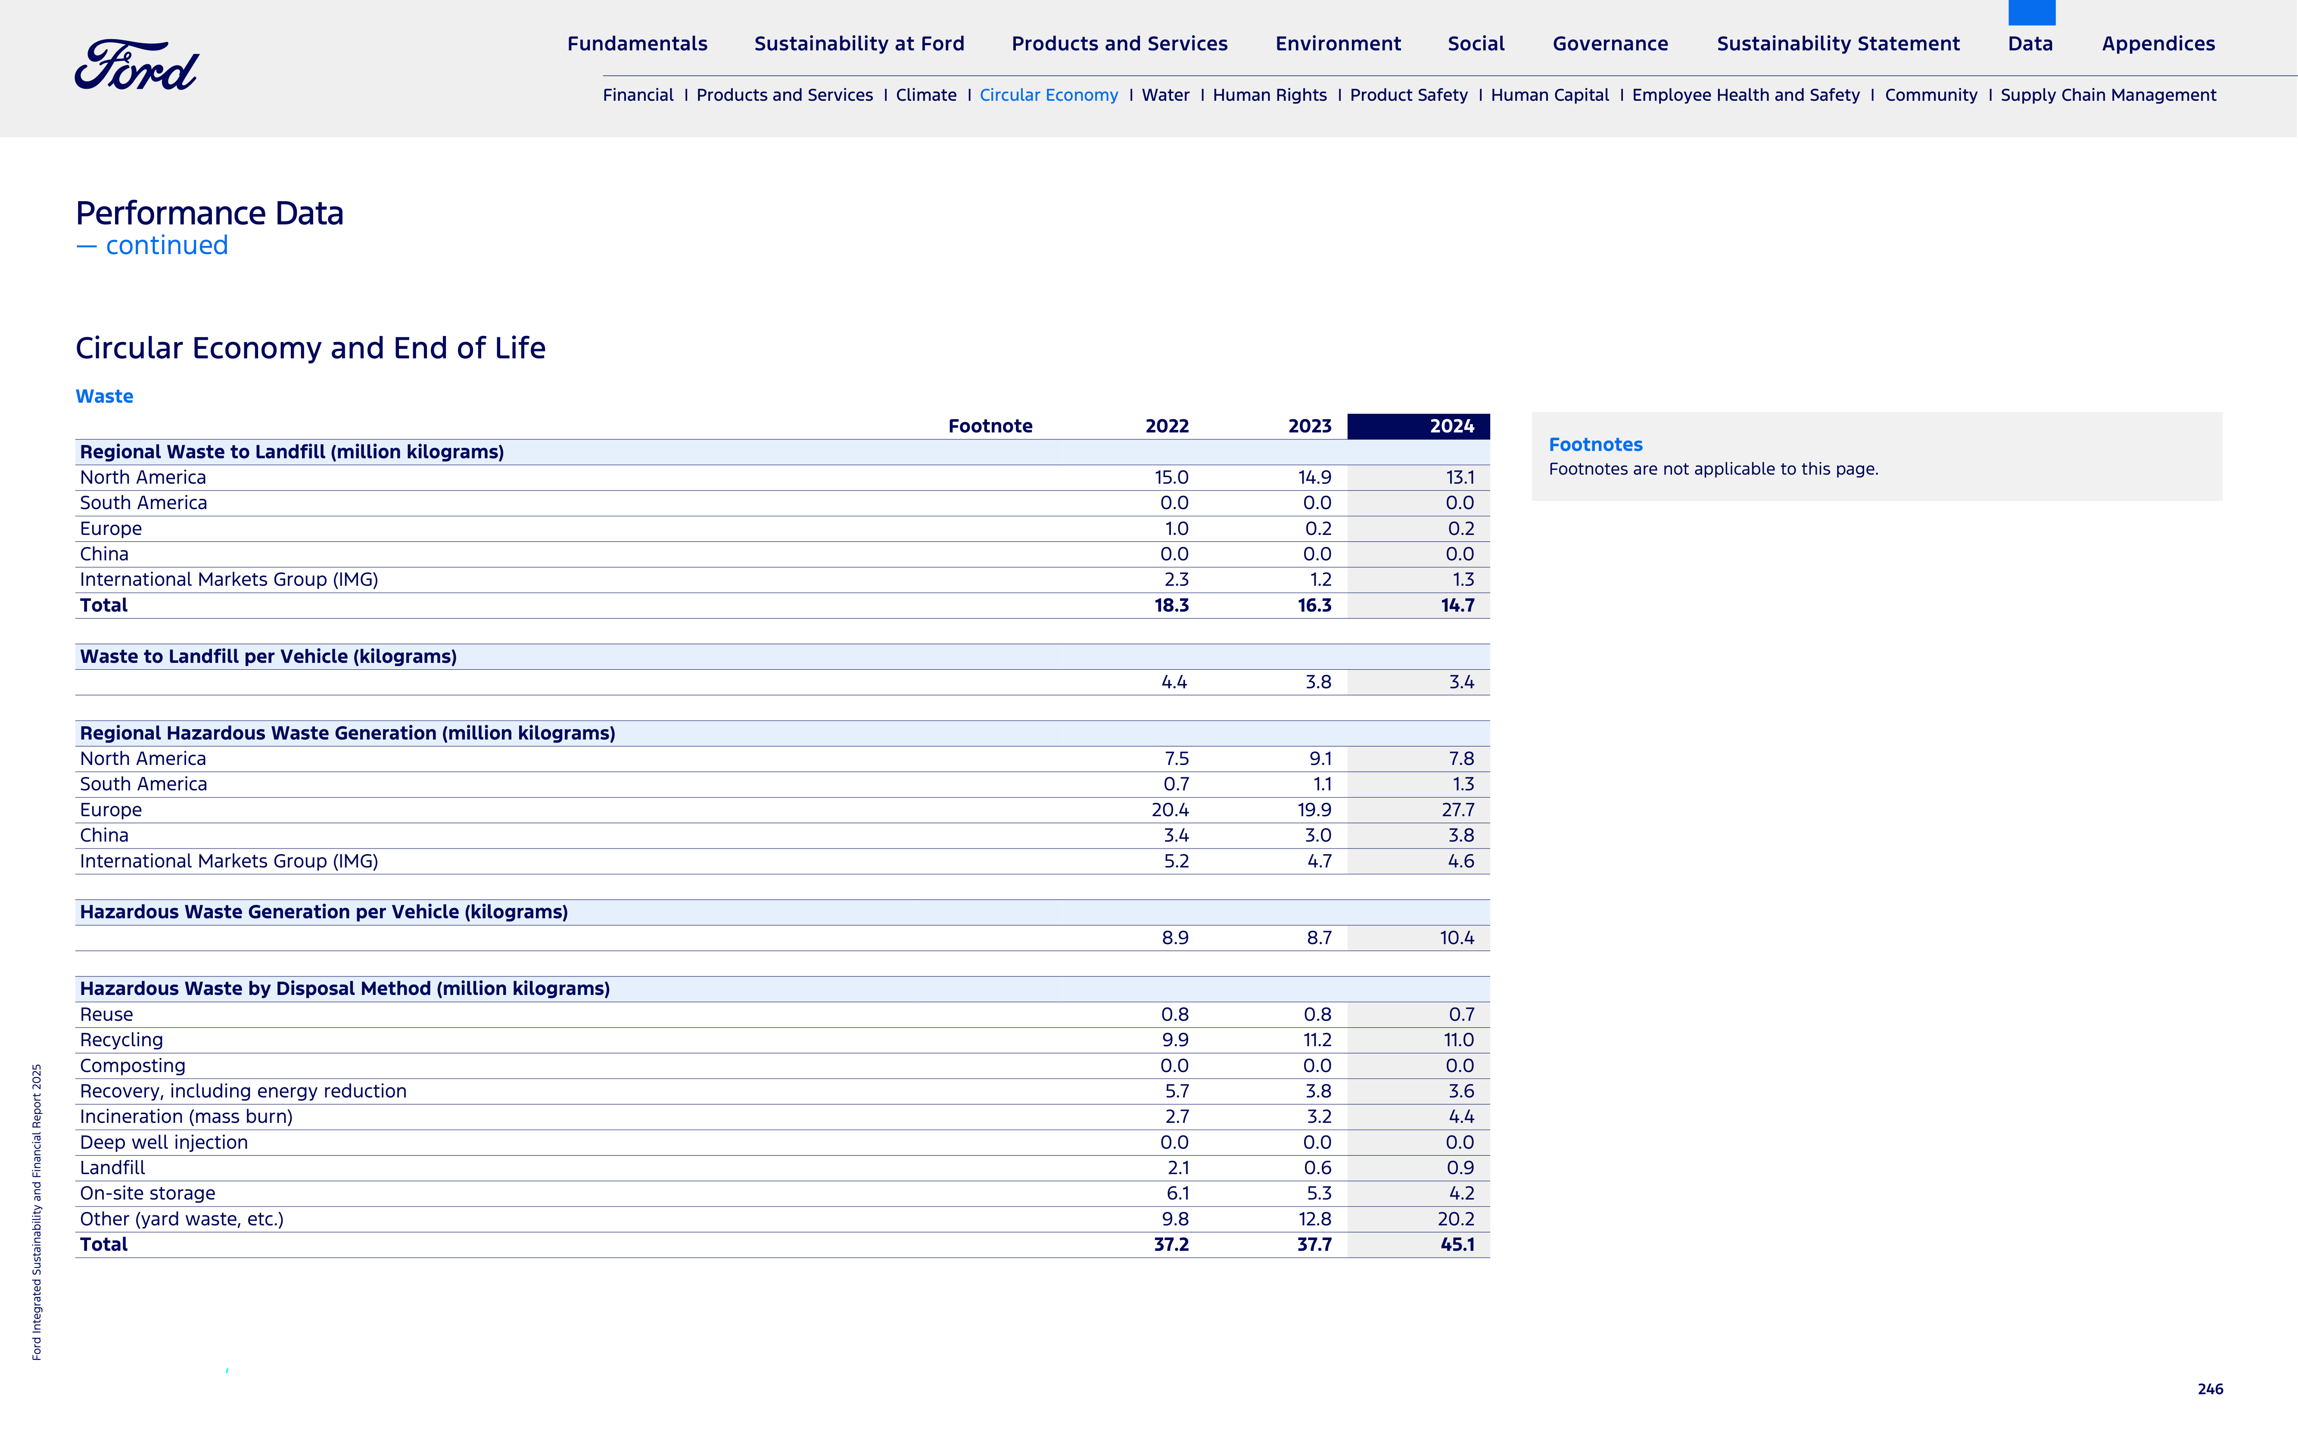Click the 20.4 Europe hazardous waste value
Image resolution: width=2298 pixels, height=1436 pixels.
(x=1171, y=810)
